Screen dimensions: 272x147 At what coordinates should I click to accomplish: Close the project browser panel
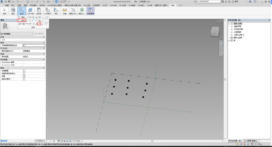point(269,20)
